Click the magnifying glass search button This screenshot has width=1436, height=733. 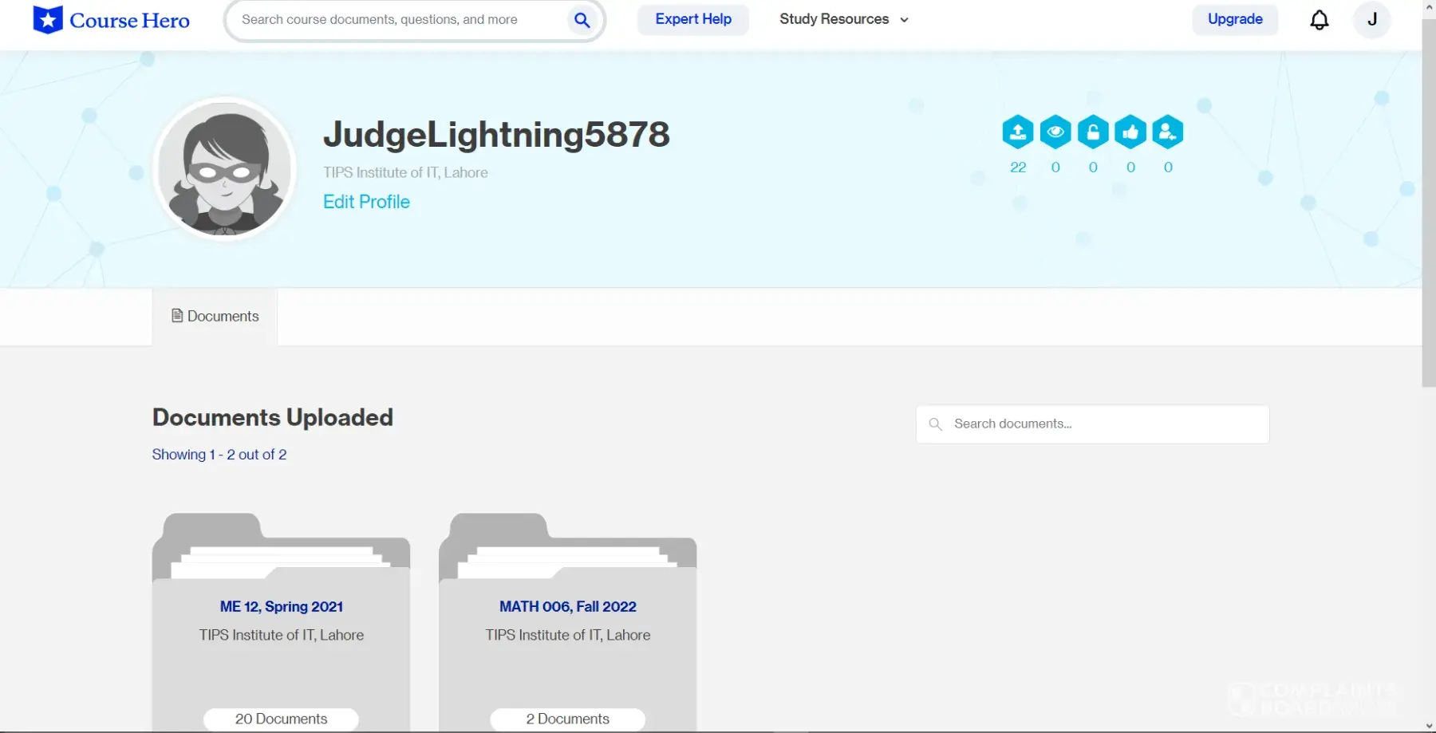pyautogui.click(x=582, y=20)
